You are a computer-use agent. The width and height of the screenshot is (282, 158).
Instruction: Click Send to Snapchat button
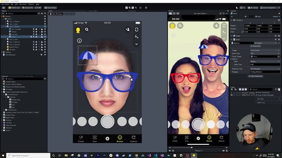click(x=270, y=8)
